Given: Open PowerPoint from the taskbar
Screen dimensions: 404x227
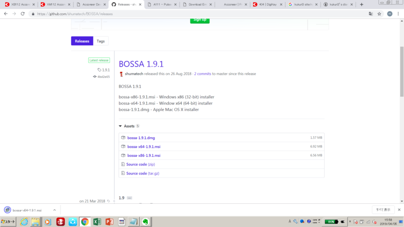Looking at the screenshot, I should (x=109, y=221).
